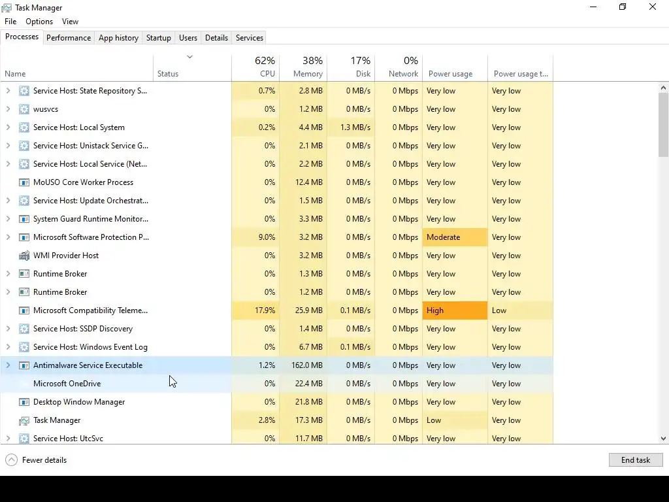Image resolution: width=669 pixels, height=502 pixels.
Task: Click gear icon of Service Host: Local Service
Action: click(24, 164)
